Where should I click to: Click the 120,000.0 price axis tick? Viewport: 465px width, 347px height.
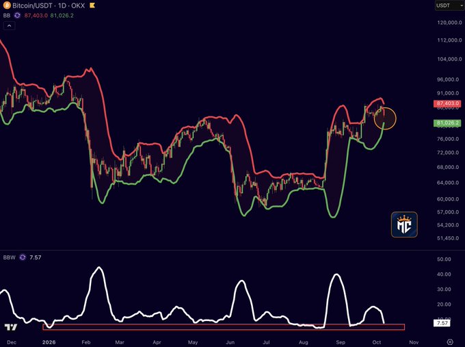[449, 23]
